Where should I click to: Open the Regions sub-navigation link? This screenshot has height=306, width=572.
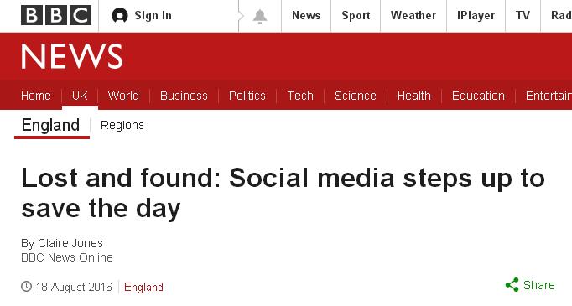[122, 125]
